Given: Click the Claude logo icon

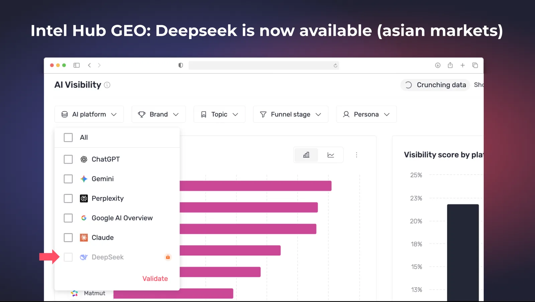Looking at the screenshot, I should [x=84, y=237].
